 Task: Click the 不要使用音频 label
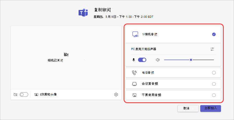[x=152, y=95]
